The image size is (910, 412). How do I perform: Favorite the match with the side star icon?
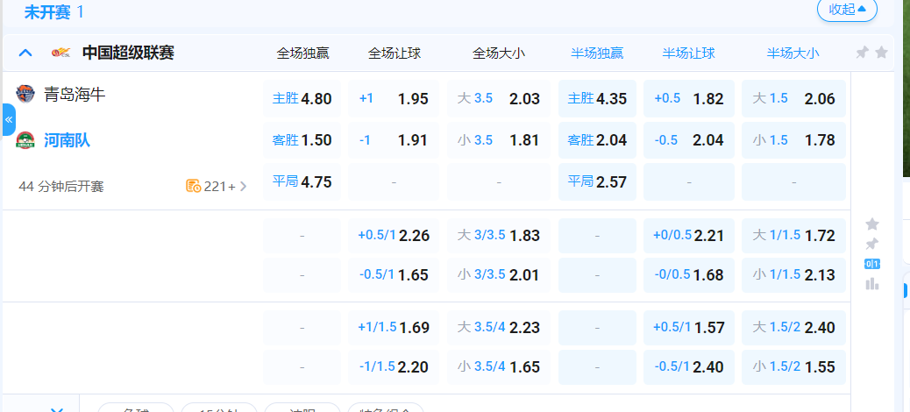click(x=871, y=224)
